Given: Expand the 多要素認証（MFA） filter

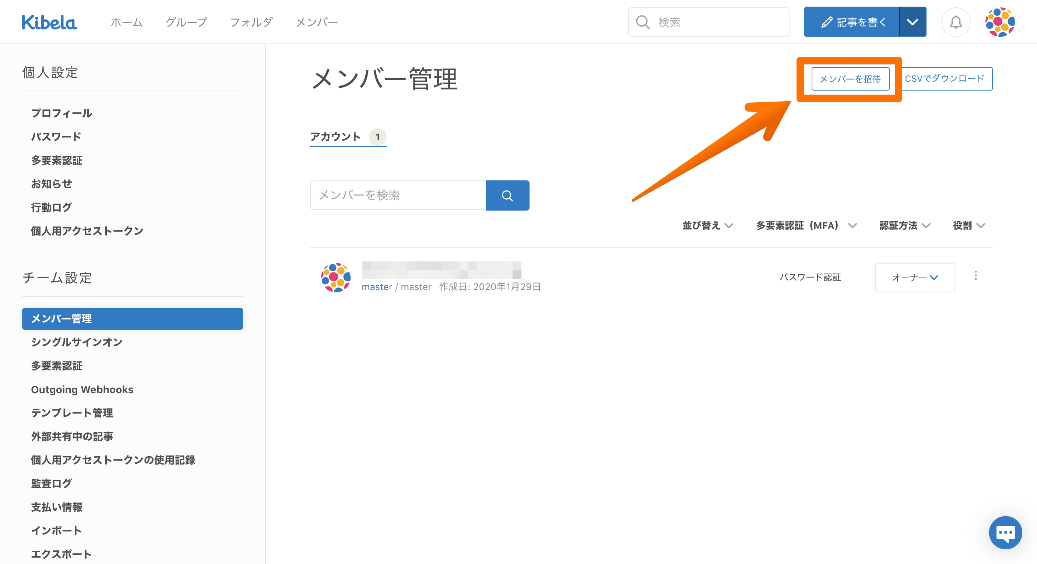Looking at the screenshot, I should click(x=806, y=225).
